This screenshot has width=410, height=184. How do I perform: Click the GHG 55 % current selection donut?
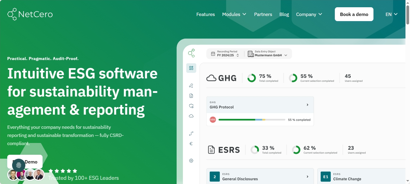(293, 78)
